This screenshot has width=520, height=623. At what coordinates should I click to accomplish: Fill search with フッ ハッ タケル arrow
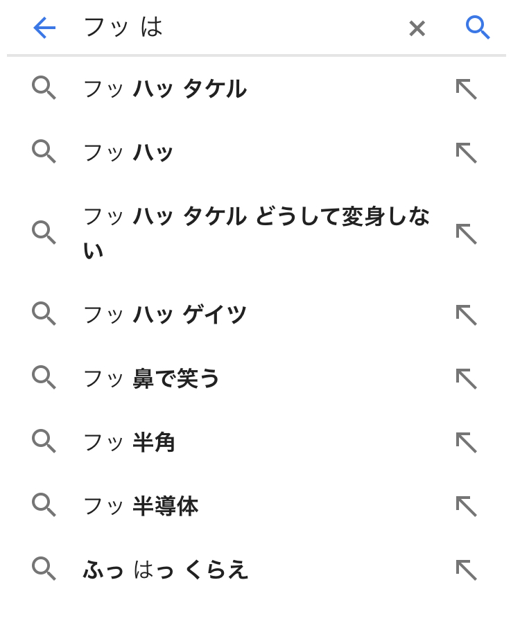(x=466, y=89)
